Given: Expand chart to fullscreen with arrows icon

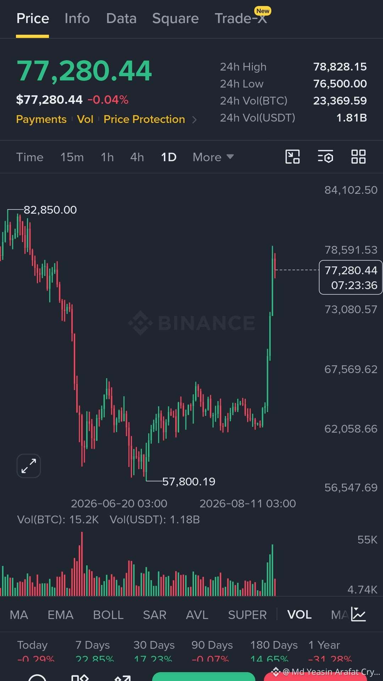Looking at the screenshot, I should coord(29,466).
